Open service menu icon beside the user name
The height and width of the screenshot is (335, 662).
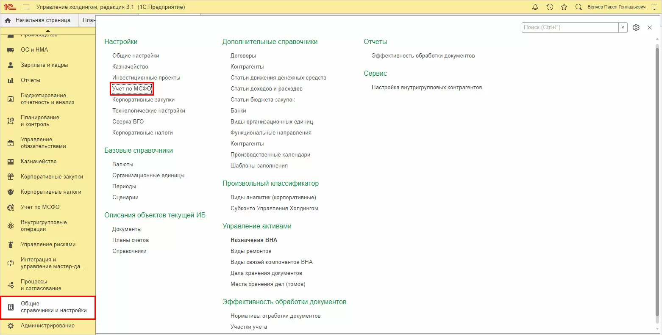tap(654, 7)
